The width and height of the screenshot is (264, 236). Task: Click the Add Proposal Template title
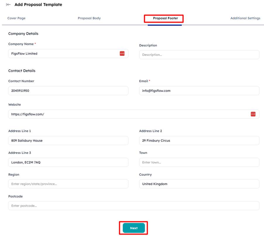click(38, 5)
